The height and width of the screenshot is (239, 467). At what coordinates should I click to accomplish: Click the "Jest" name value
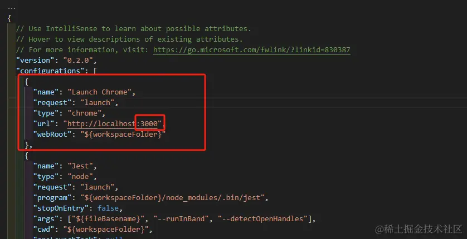pyautogui.click(x=80, y=166)
